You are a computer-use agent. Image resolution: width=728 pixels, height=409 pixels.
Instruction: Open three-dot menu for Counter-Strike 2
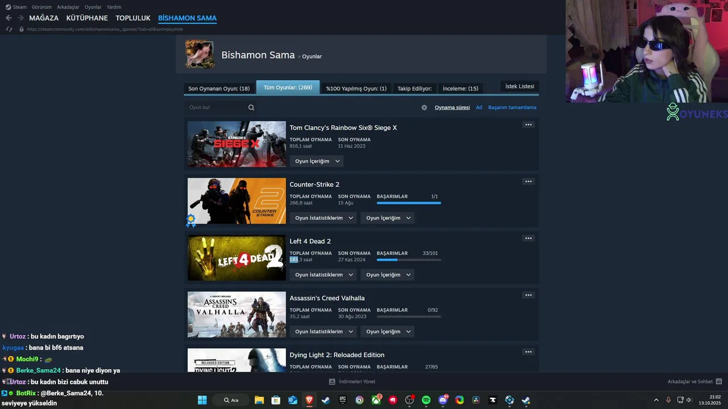528,181
